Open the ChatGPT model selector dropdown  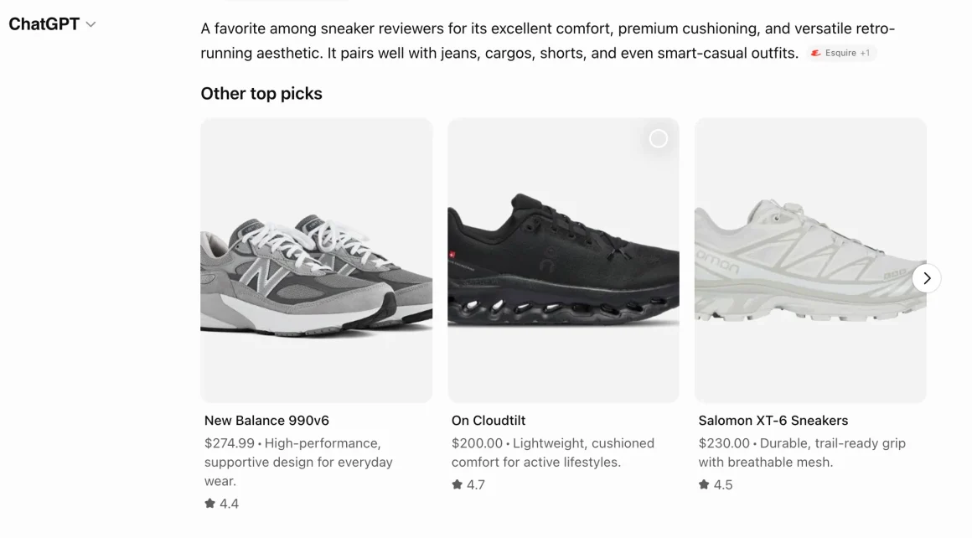click(52, 24)
